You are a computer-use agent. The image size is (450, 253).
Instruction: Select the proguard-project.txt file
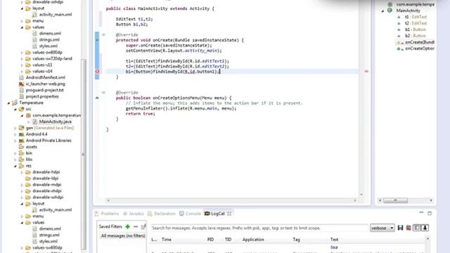[x=44, y=90]
